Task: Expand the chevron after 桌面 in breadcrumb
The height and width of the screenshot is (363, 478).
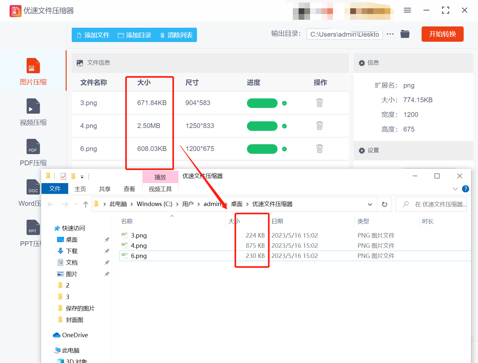Action: click(247, 204)
